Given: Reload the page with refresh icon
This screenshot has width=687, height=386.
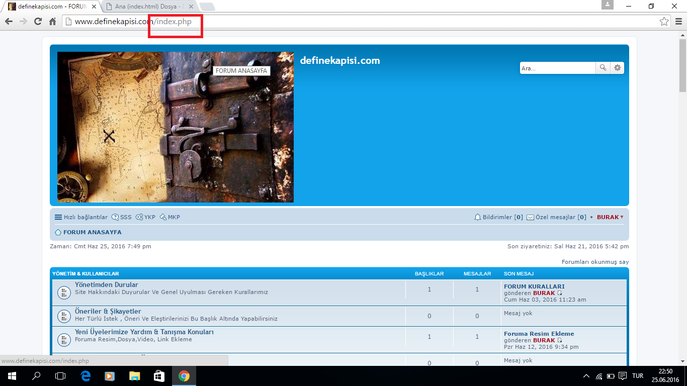Looking at the screenshot, I should [38, 22].
